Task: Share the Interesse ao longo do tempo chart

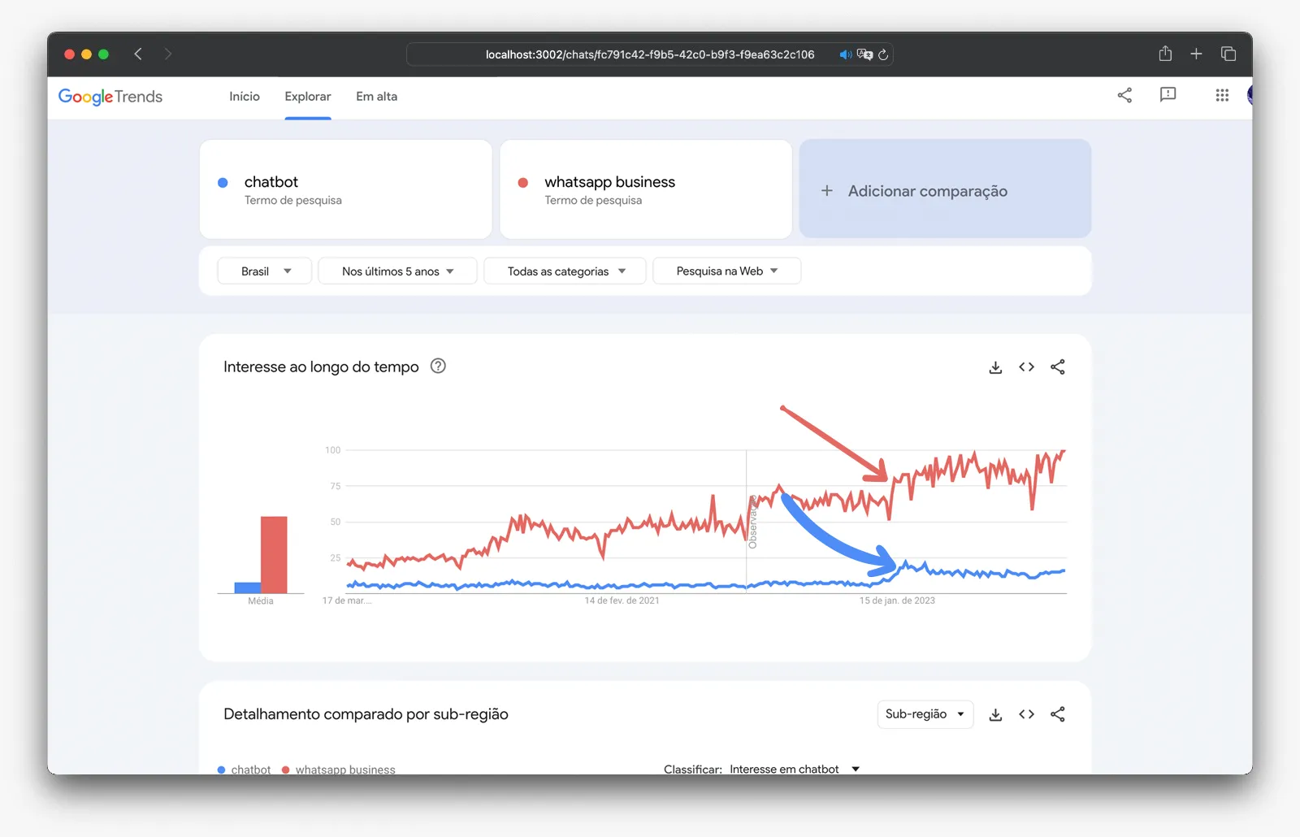Action: click(x=1057, y=367)
